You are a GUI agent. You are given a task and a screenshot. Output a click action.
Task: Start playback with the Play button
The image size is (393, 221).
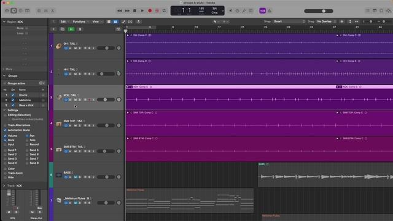pyautogui.click(x=142, y=11)
